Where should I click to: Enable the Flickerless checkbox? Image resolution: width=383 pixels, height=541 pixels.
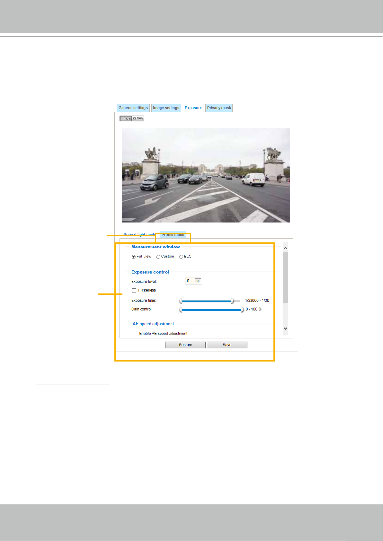point(134,291)
